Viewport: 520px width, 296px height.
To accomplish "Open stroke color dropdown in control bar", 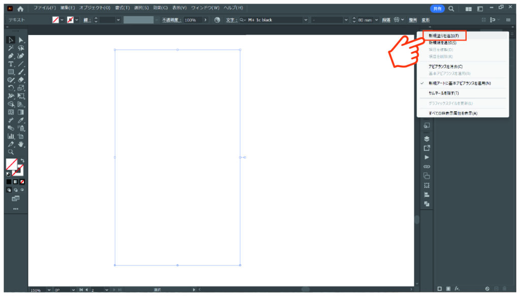I will click(77, 20).
